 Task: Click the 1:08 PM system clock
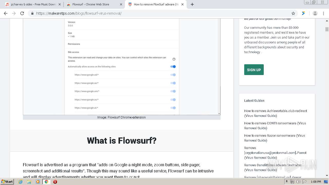click(316, 182)
